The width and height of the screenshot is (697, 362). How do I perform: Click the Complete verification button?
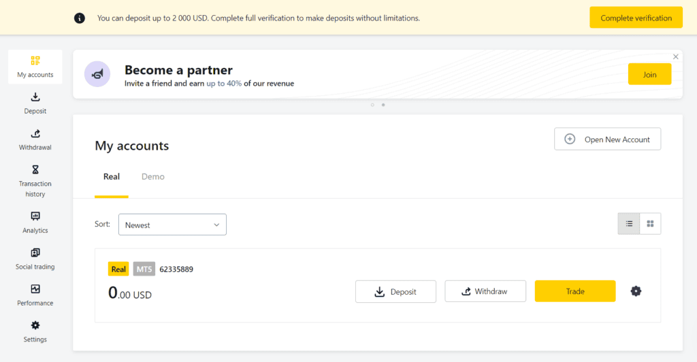point(636,18)
